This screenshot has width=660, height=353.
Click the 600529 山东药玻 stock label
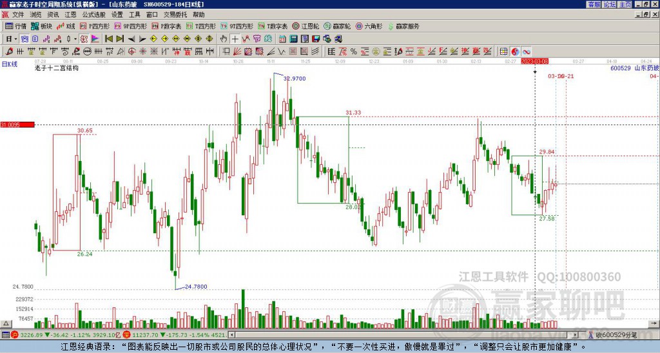[x=634, y=68]
